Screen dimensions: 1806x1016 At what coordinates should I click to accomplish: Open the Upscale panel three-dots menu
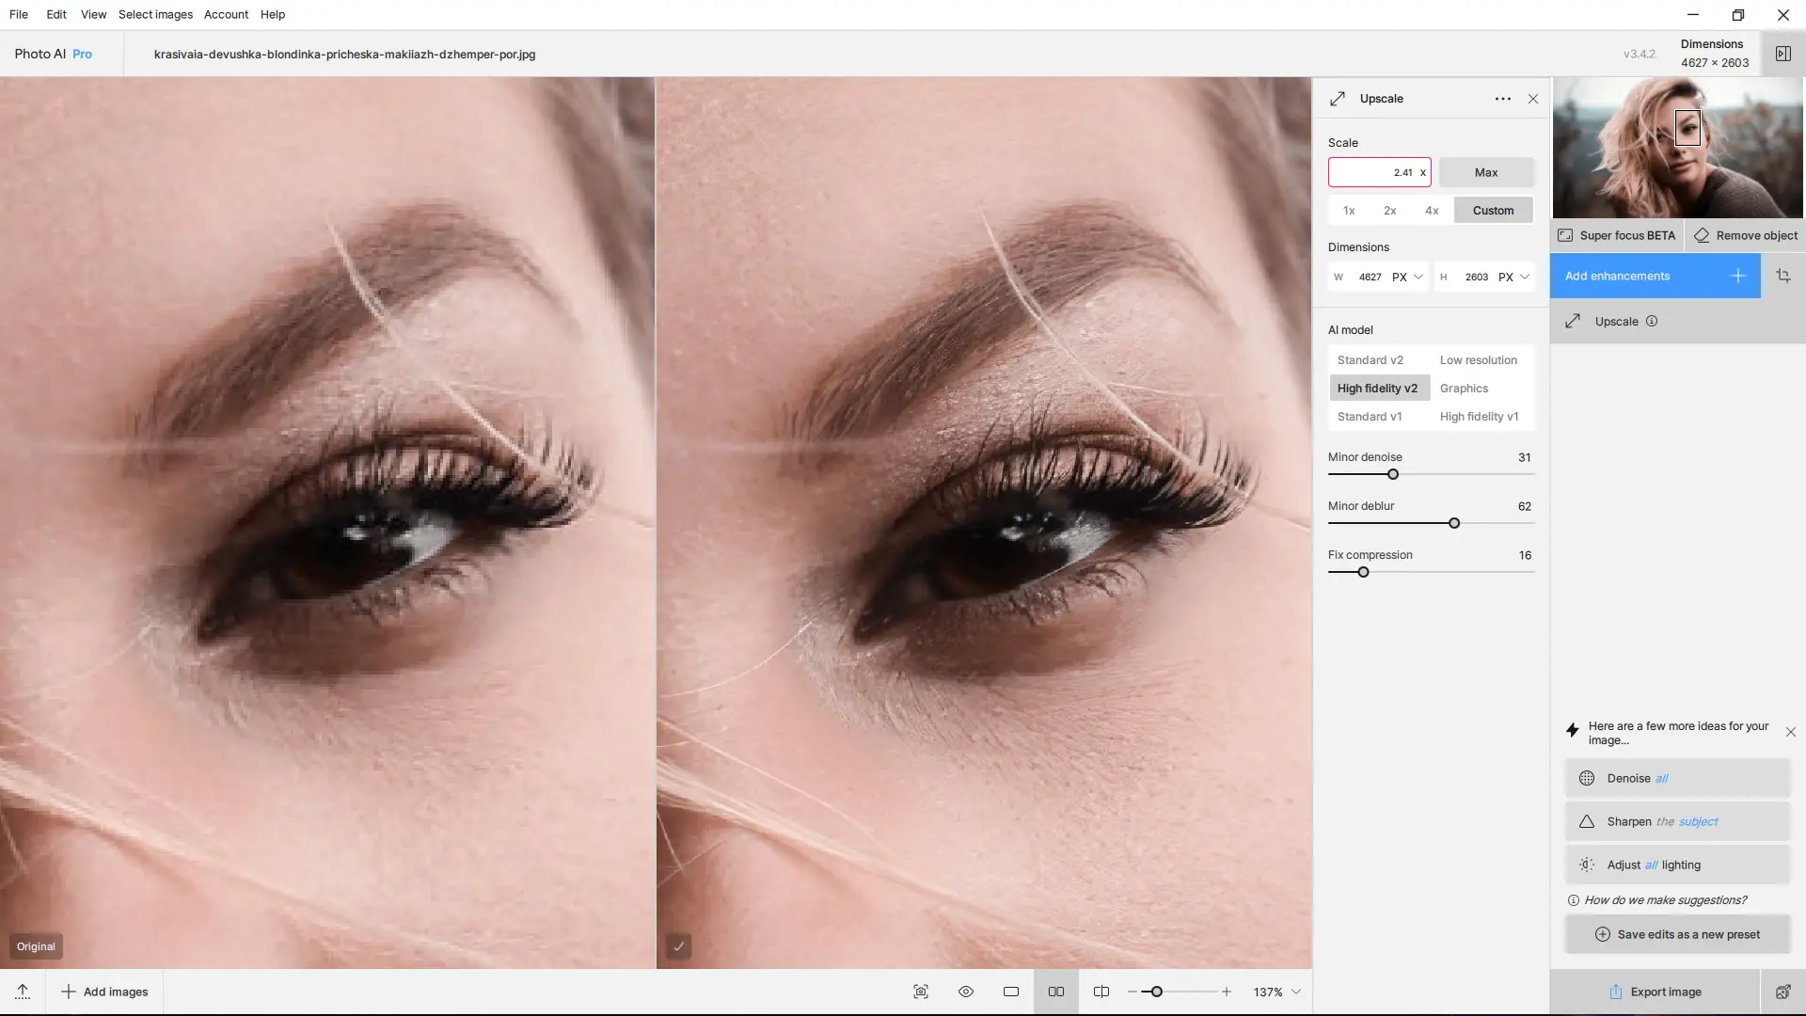pyautogui.click(x=1502, y=99)
